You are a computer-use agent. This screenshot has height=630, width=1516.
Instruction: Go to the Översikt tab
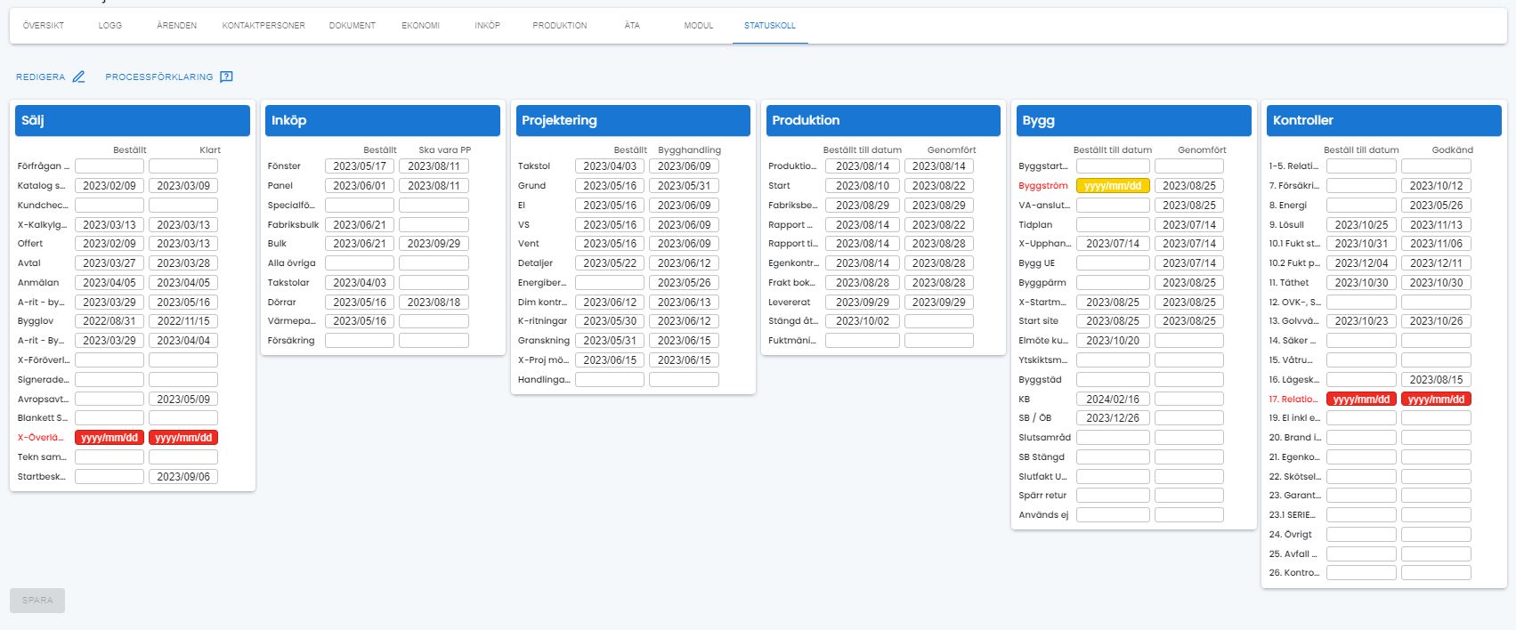[x=44, y=26]
